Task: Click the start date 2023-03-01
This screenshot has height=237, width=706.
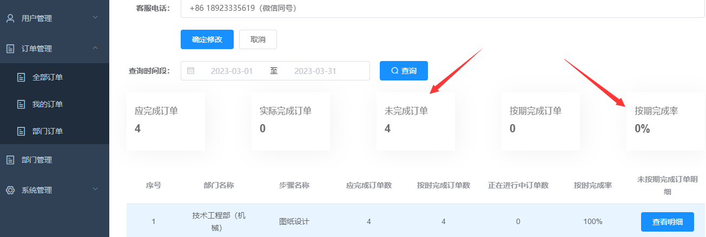Action: 232,71
